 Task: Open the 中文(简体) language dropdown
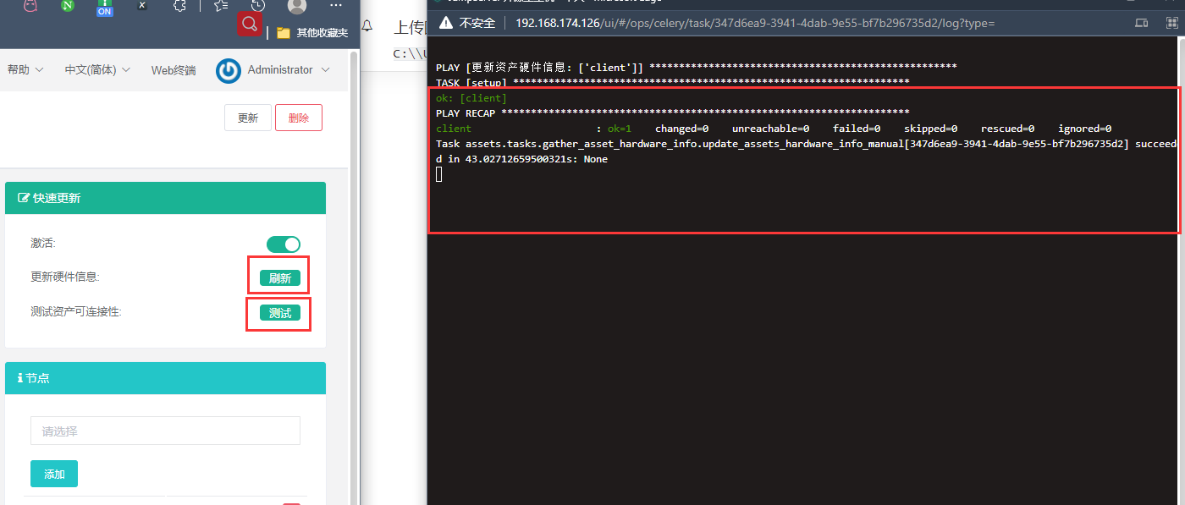[x=97, y=70]
